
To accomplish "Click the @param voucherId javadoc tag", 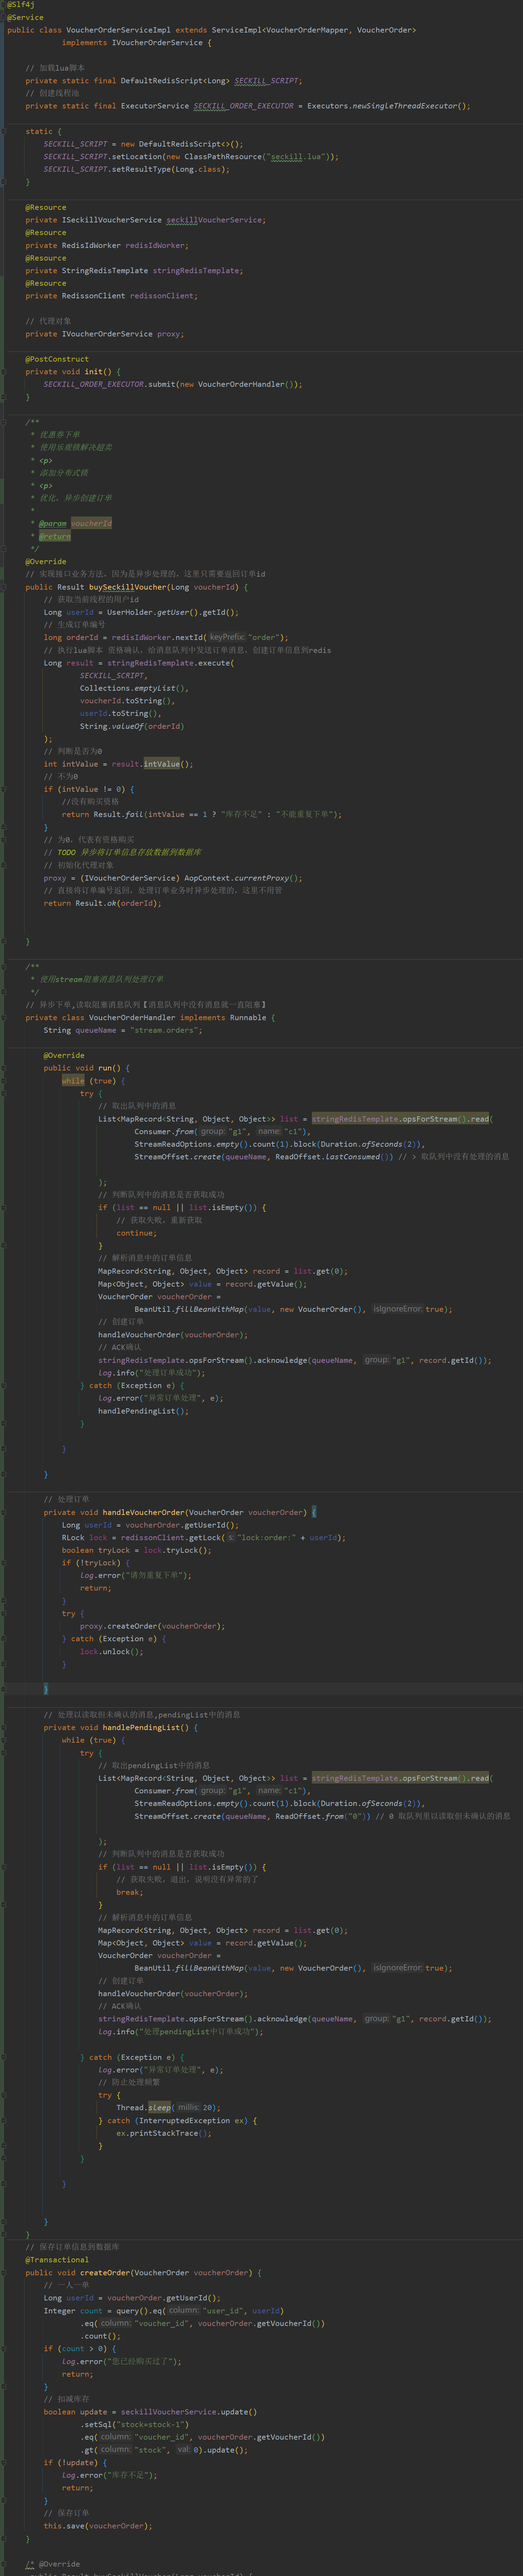I will click(75, 524).
